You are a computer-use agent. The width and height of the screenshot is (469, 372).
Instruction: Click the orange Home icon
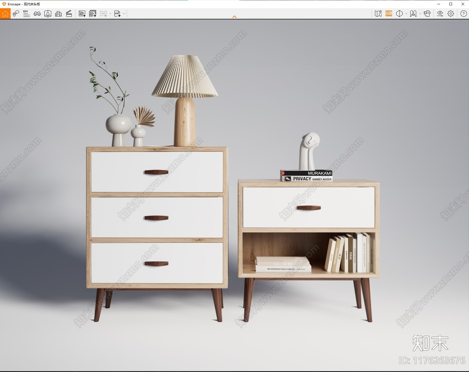pos(5,13)
